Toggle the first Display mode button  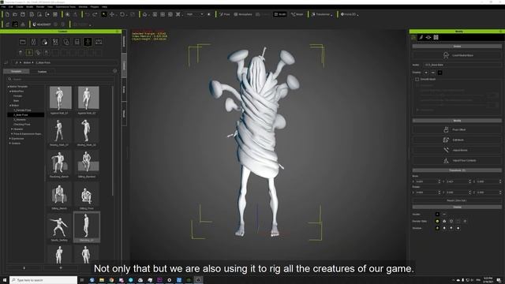pyautogui.click(x=426, y=73)
